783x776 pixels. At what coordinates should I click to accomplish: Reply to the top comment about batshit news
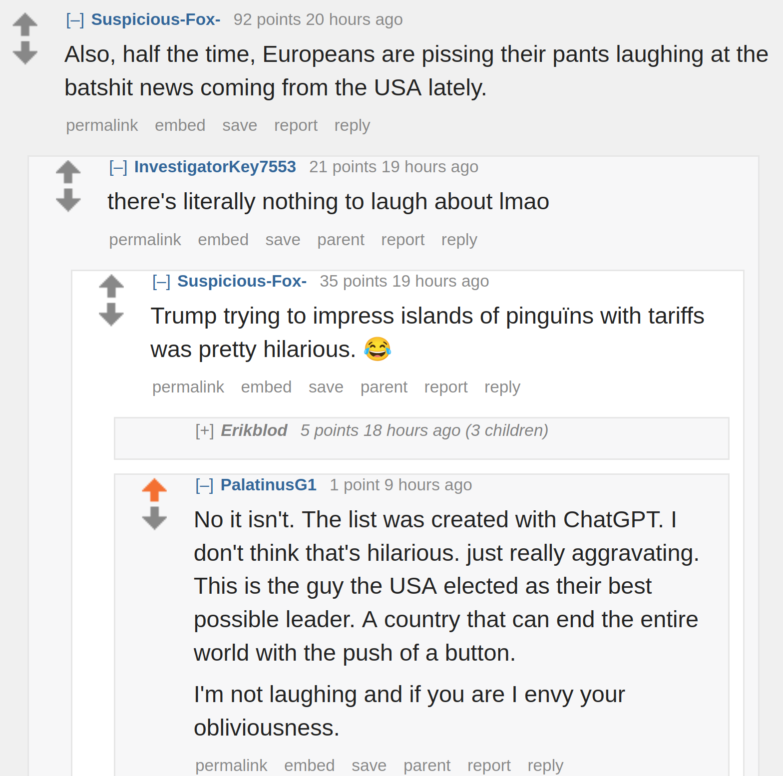click(352, 125)
